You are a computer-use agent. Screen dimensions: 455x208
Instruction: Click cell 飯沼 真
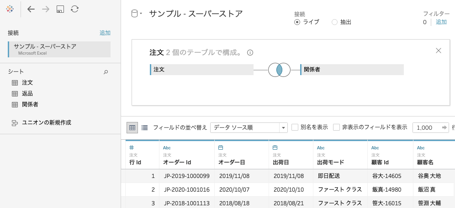click(434, 190)
